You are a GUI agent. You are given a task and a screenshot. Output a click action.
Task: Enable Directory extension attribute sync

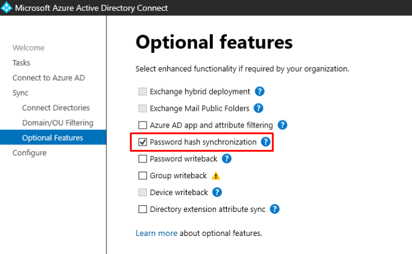(143, 209)
